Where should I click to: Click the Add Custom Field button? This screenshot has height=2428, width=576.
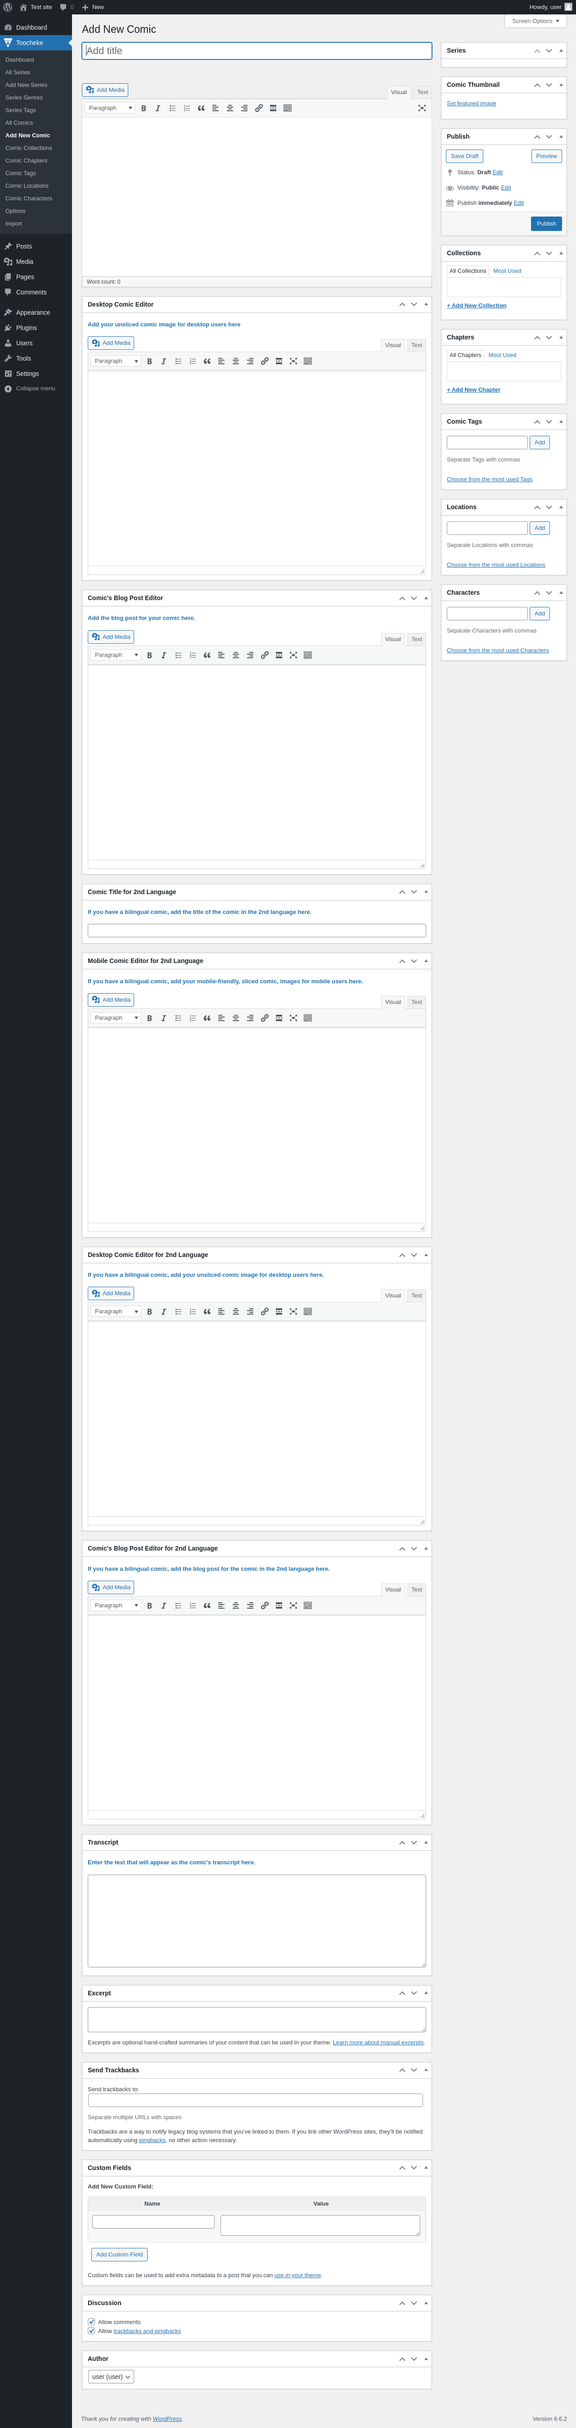click(x=120, y=2255)
